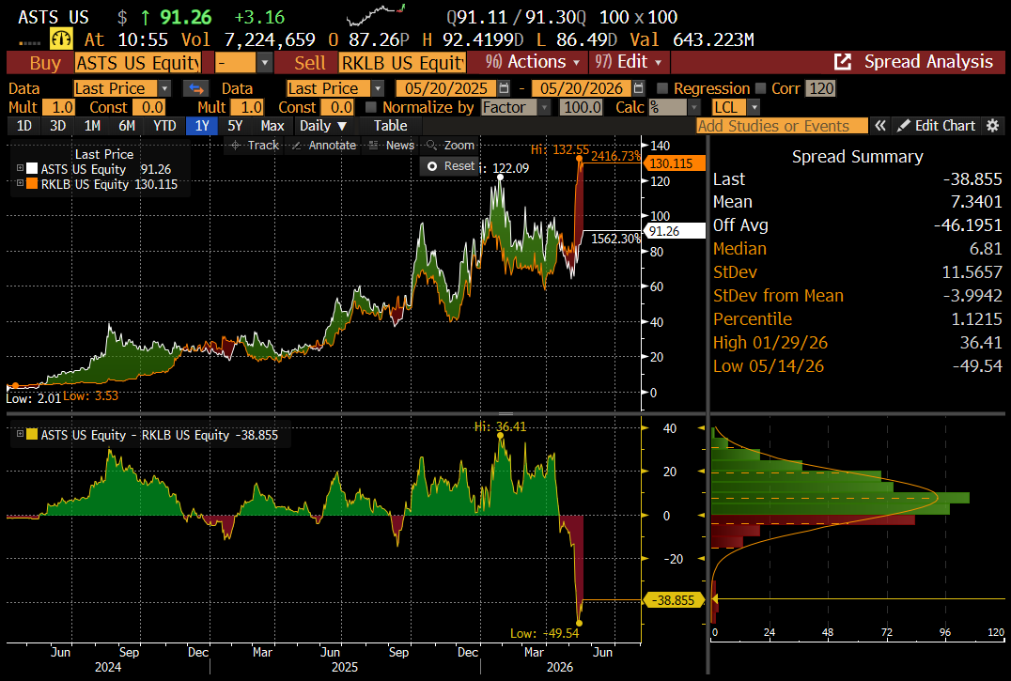Viewport: 1011px width, 681px height.
Task: Click the RKLB US Equity sell field
Action: tap(402, 63)
